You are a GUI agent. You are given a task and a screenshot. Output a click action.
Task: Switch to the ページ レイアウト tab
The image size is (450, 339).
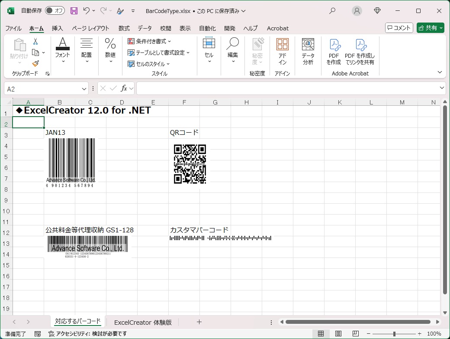pyautogui.click(x=90, y=28)
